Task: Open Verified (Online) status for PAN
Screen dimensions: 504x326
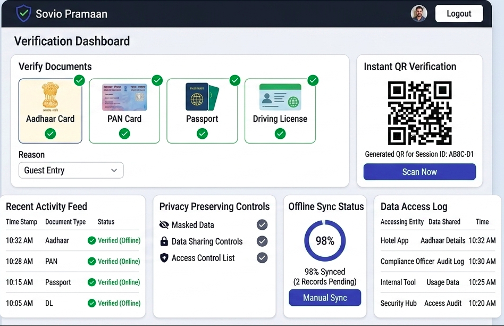Action: (119, 261)
